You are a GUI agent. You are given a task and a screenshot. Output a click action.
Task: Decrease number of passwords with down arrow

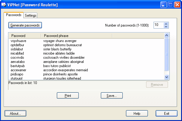166,27
